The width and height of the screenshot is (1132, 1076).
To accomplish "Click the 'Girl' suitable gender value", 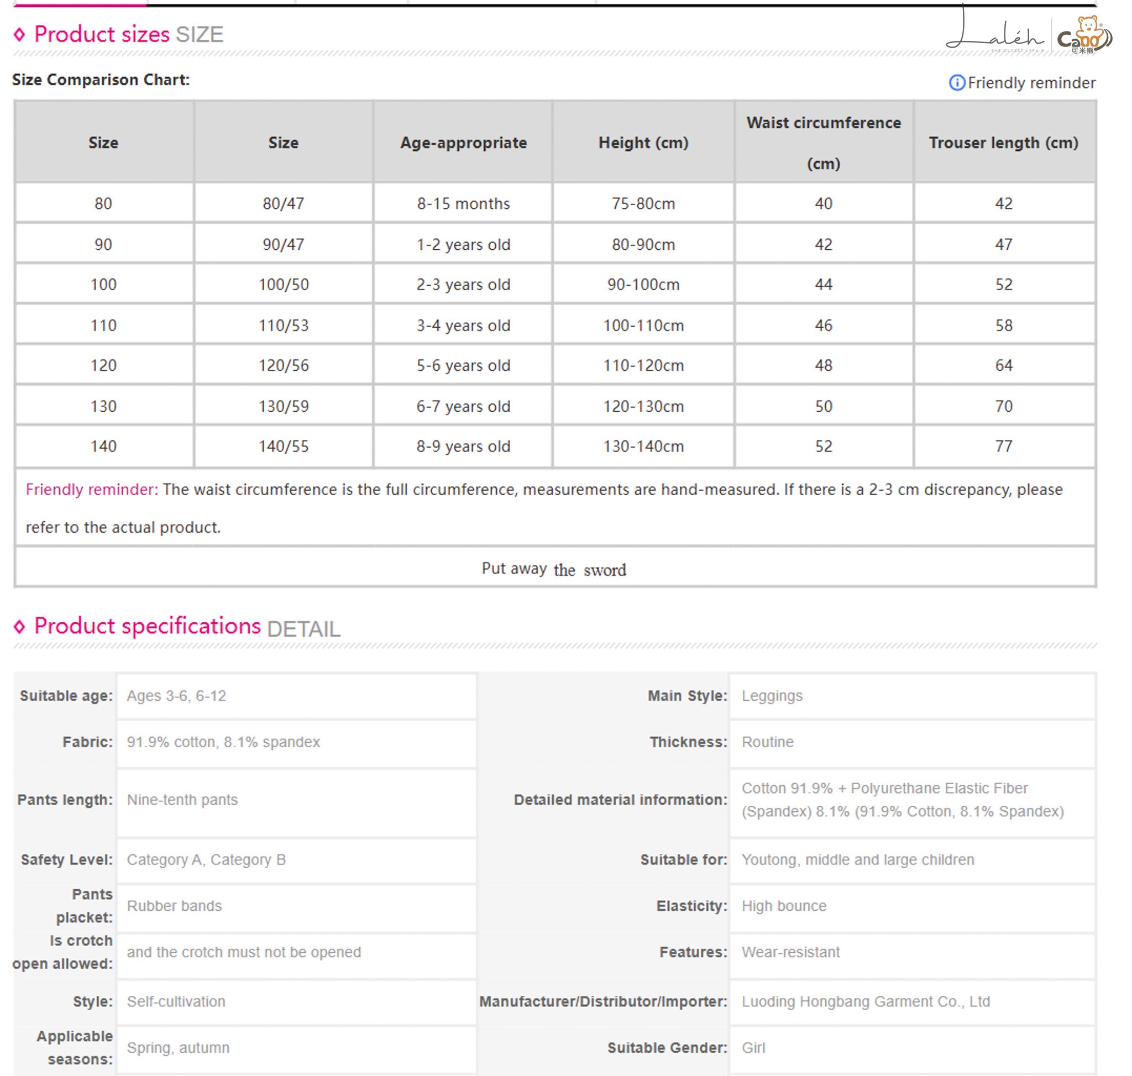I will [x=753, y=1048].
